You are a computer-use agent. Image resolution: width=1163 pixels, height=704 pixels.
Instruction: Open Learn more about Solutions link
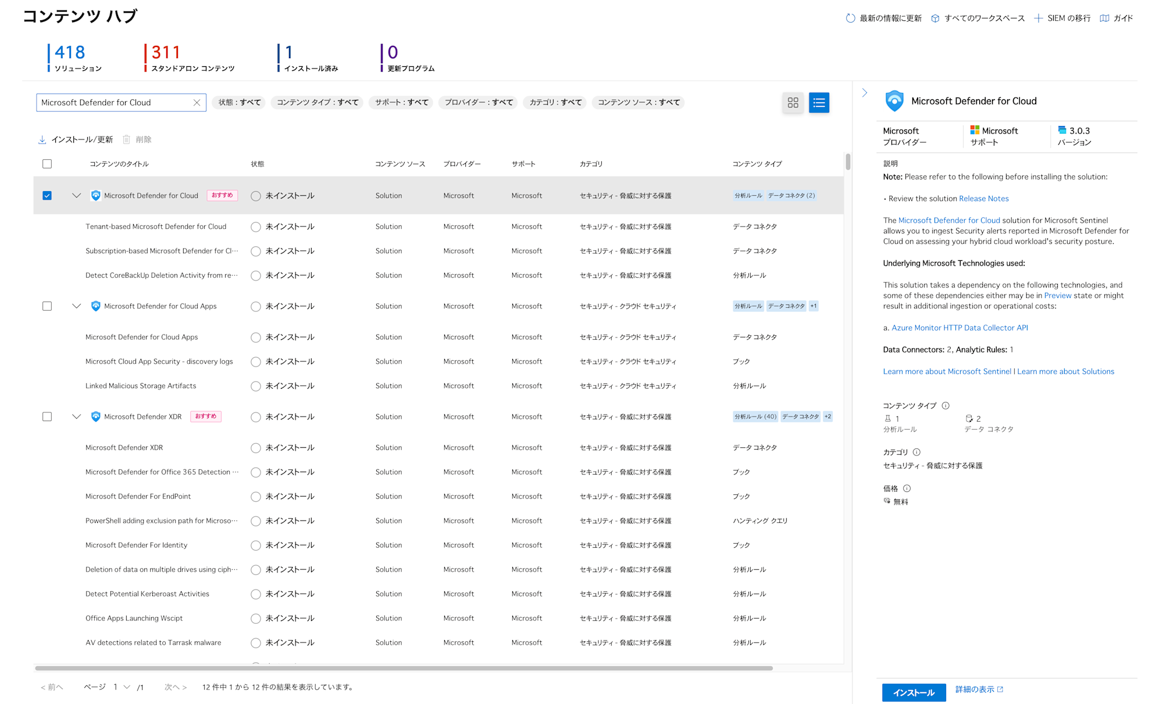coord(1065,371)
